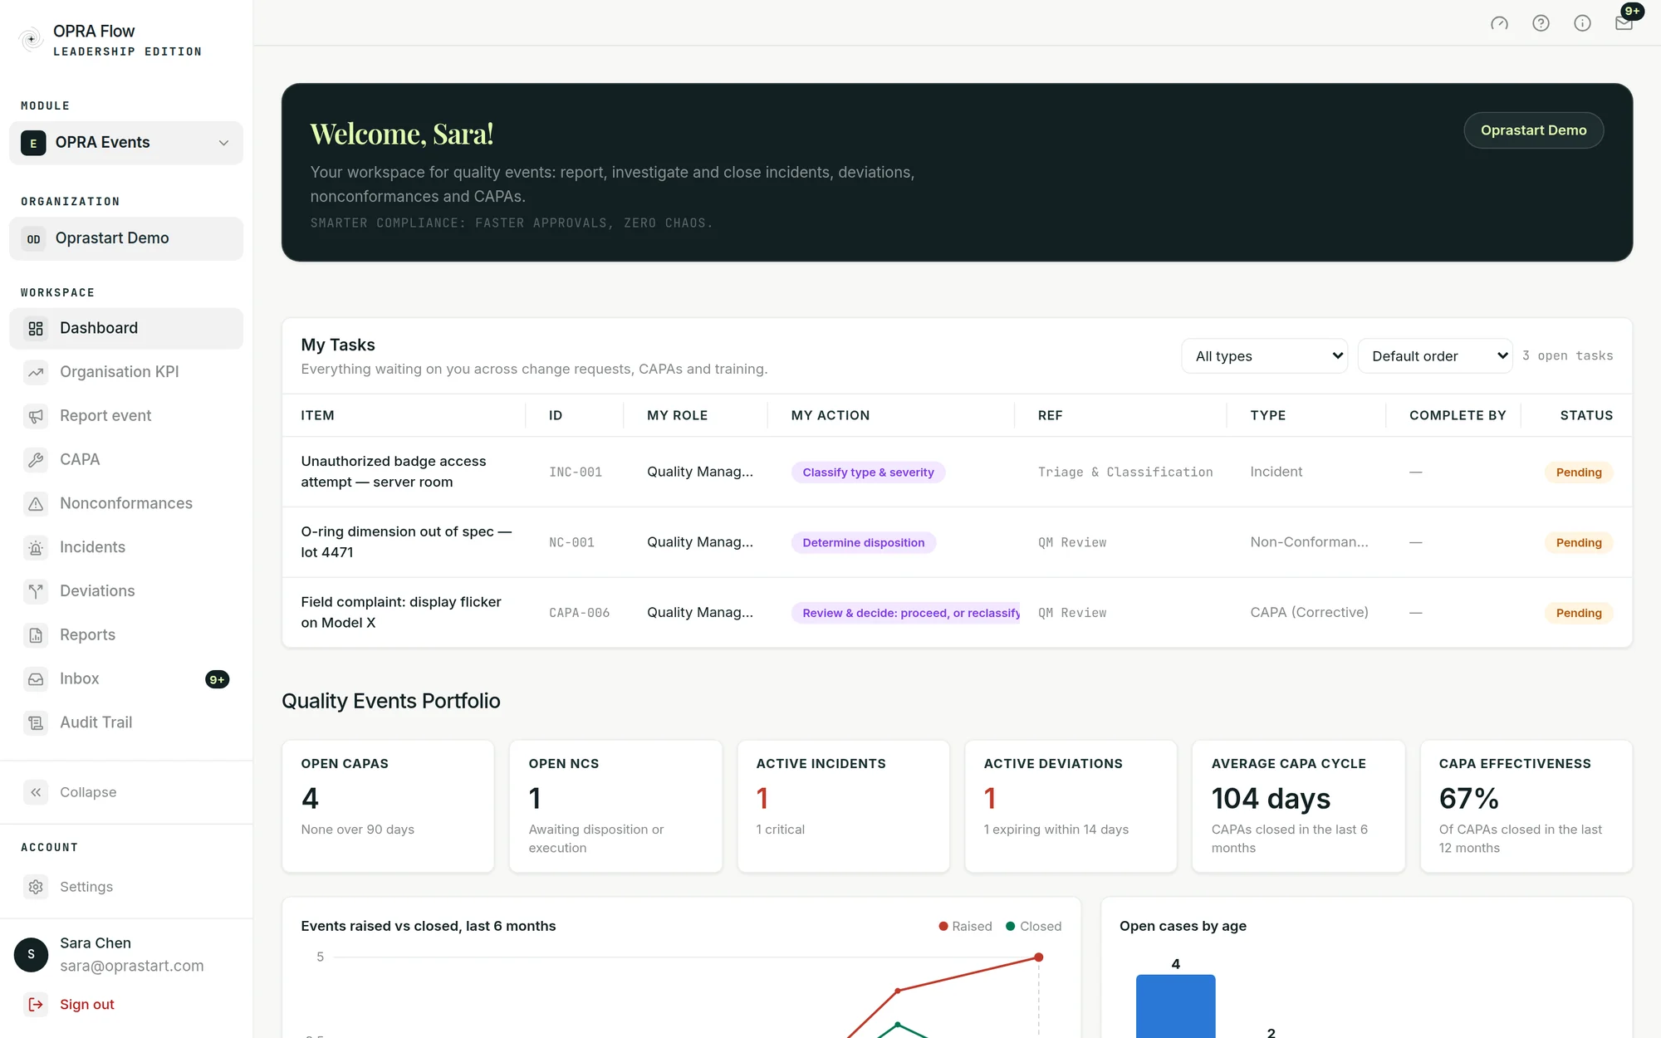Expand the OPRA Events module dropdown
The image size is (1661, 1038).
point(126,143)
